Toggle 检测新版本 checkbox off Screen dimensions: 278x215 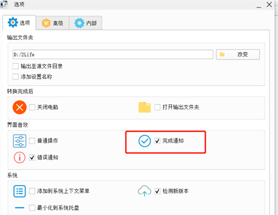tap(157, 191)
